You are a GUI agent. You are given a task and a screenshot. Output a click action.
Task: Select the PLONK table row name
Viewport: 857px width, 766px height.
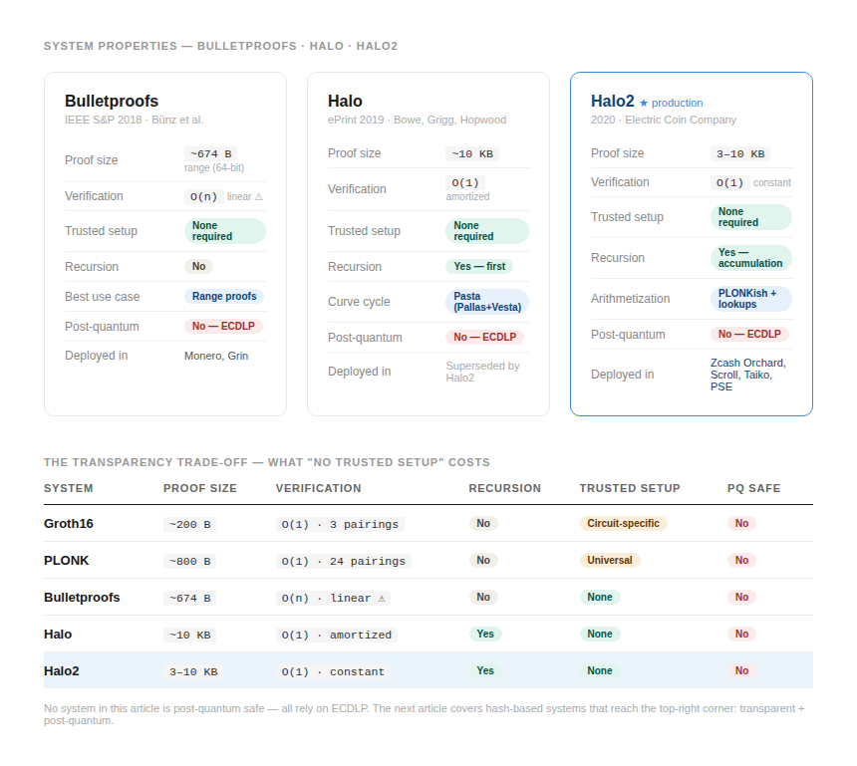pyautogui.click(x=66, y=561)
